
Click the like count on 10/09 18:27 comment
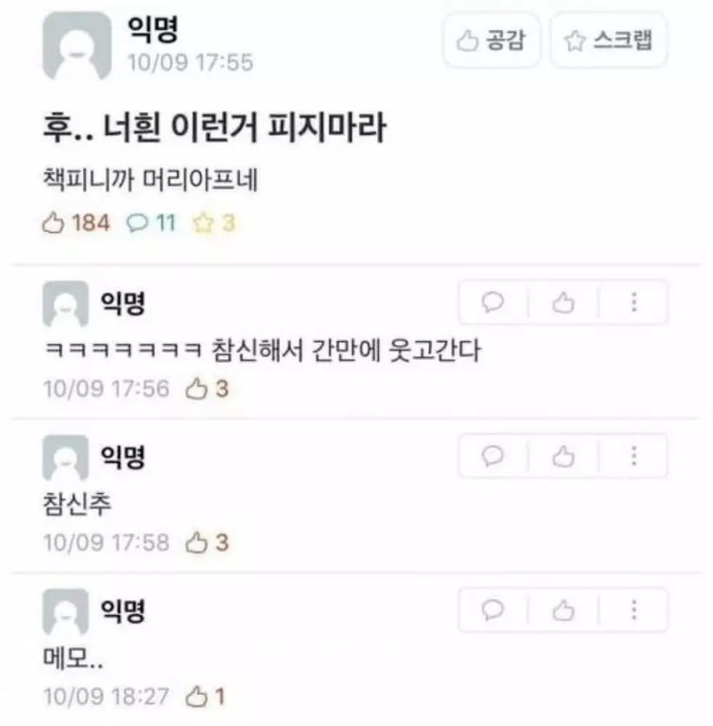click(205, 696)
